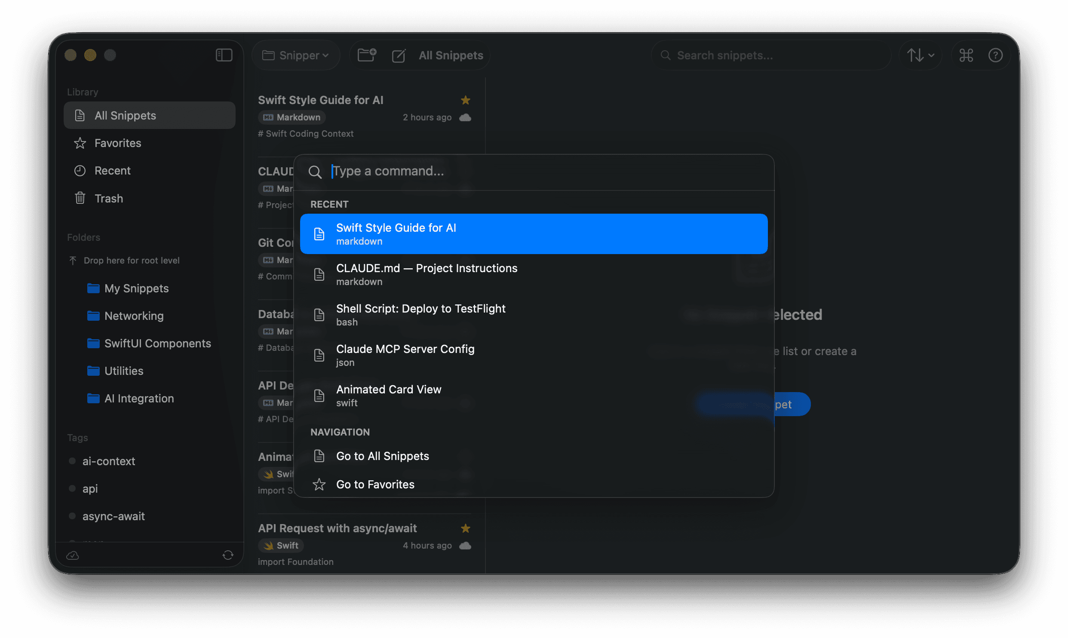Select CLAUDE.md — Project Instructions from Recent
This screenshot has width=1068, height=638.
[427, 274]
